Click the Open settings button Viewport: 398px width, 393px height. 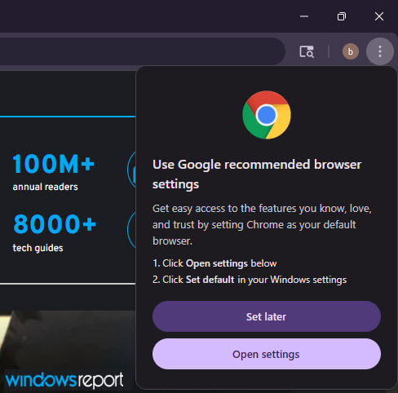pos(267,354)
